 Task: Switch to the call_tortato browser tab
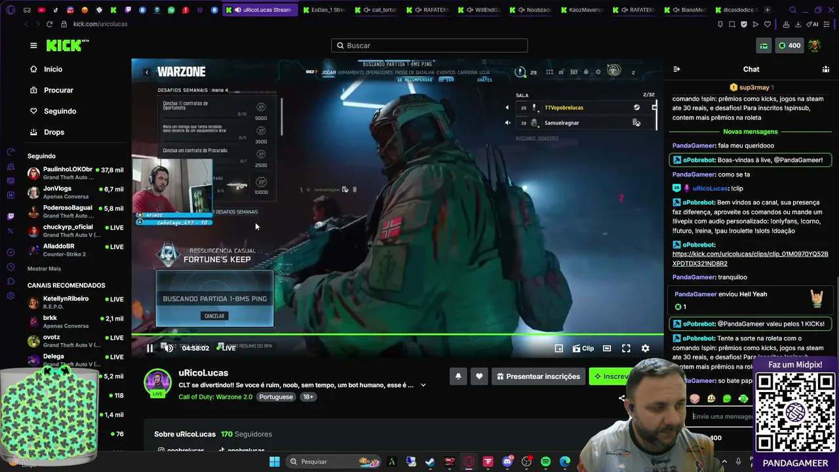tap(377, 10)
